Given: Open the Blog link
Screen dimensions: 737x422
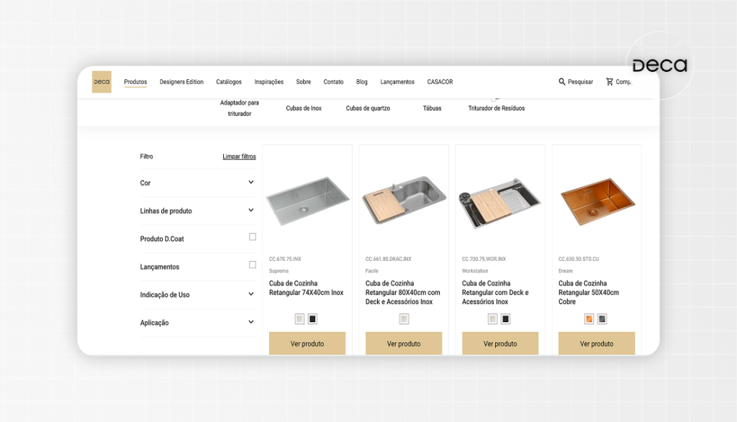Looking at the screenshot, I should (x=361, y=82).
